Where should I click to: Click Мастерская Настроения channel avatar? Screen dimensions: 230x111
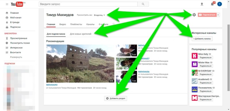click(x=195, y=98)
